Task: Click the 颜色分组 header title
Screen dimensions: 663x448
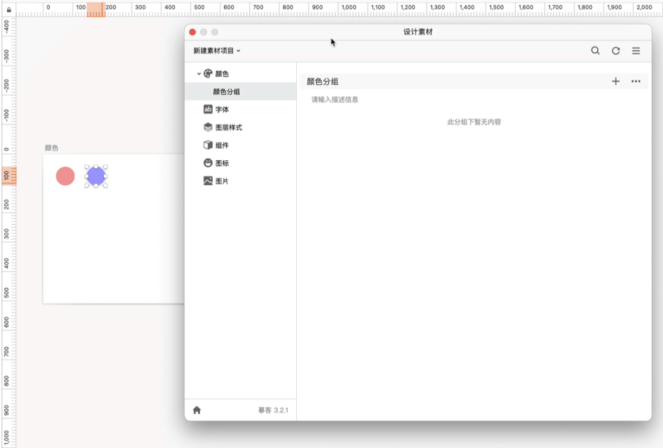Action: [323, 82]
